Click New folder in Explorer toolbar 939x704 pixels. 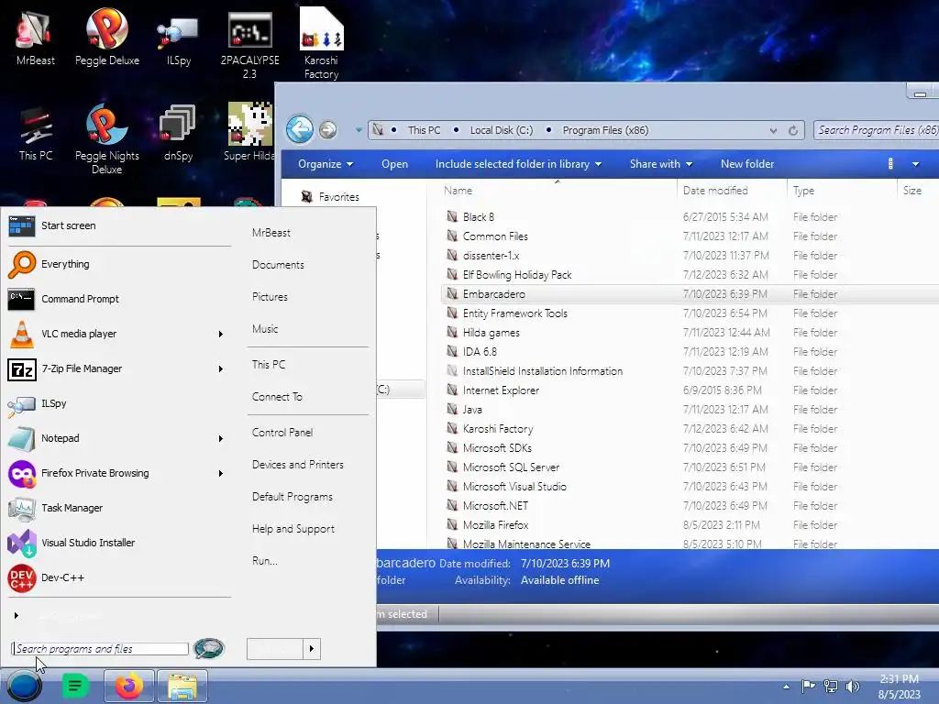pyautogui.click(x=746, y=164)
